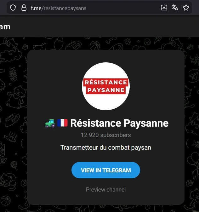Click the red RÉSISTANCE banner in the avatar
The image size is (199, 212).
pyautogui.click(x=106, y=83)
